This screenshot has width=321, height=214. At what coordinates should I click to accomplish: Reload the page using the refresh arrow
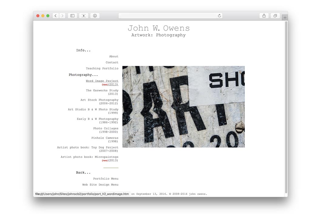pyautogui.click(x=219, y=16)
